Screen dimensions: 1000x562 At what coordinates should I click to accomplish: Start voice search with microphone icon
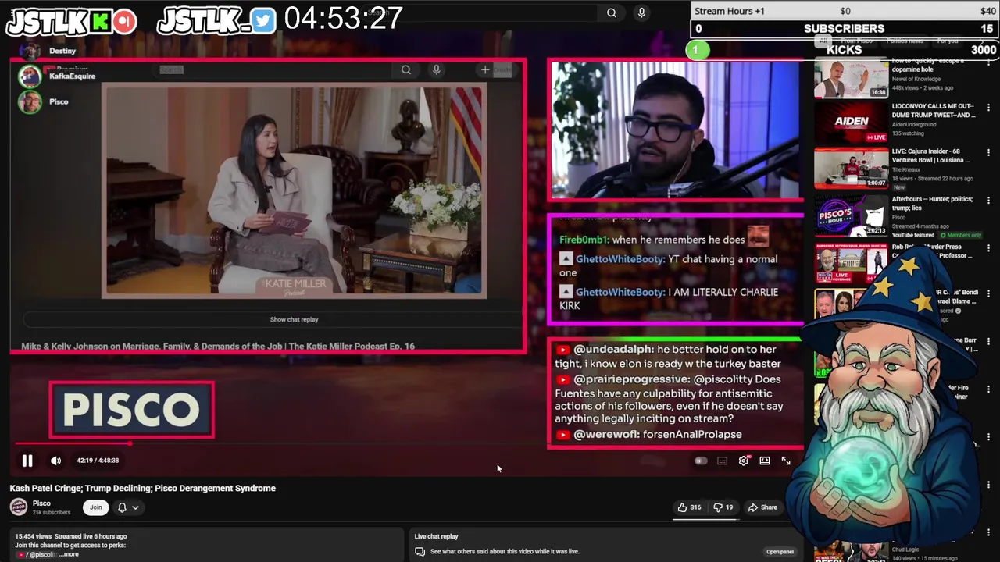tap(641, 12)
